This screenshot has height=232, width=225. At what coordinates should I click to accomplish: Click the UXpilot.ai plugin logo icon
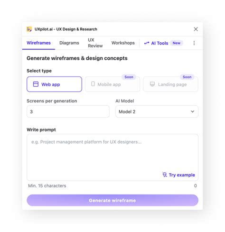point(29,29)
